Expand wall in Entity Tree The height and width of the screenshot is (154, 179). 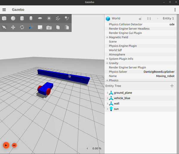tap(107, 104)
